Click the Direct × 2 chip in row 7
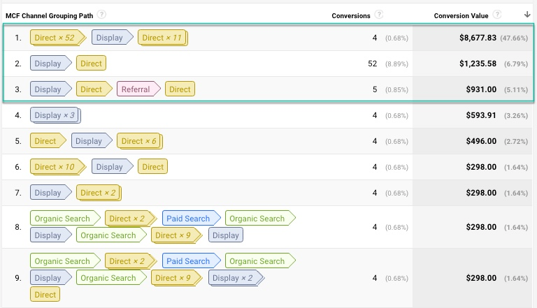Viewport: 537px width, 308px height. tap(99, 193)
